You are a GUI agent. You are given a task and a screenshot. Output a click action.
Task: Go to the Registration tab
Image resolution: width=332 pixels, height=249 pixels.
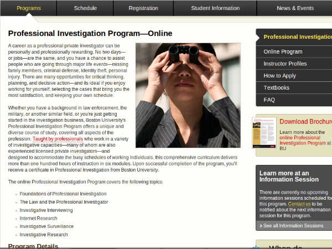(143, 8)
